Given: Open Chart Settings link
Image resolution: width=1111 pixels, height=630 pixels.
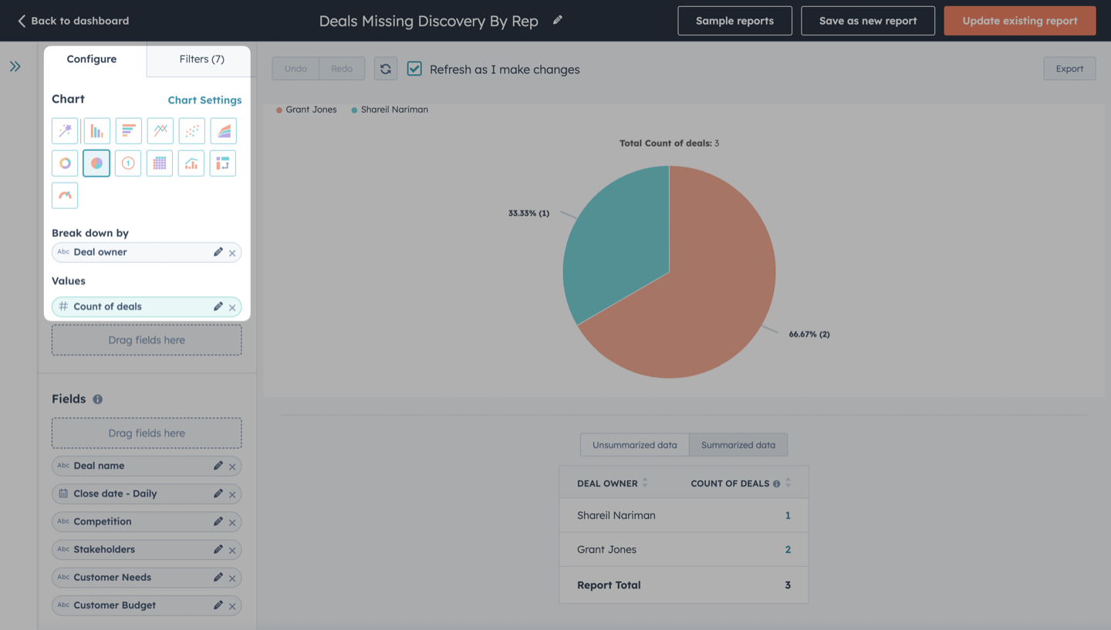Looking at the screenshot, I should coord(204,100).
